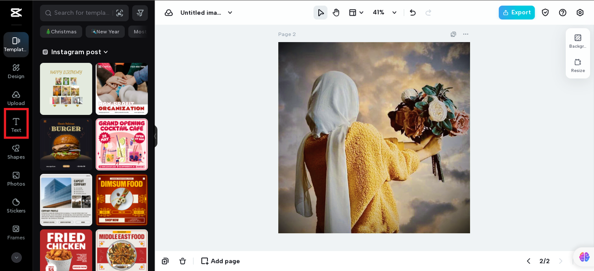Collapse the templates side panel handle
Viewport: 594px width, 271px height.
pyautogui.click(x=156, y=136)
